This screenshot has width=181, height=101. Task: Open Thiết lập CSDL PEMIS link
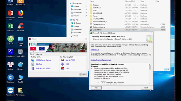43,68
